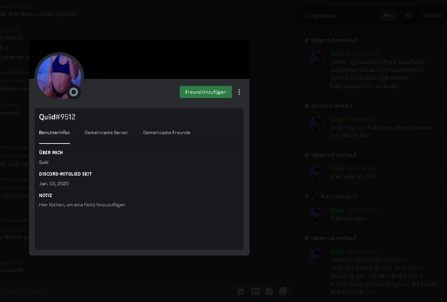Open the Gemeinsame Freunde tab
Screen dimensions: 447x302
[167, 132]
